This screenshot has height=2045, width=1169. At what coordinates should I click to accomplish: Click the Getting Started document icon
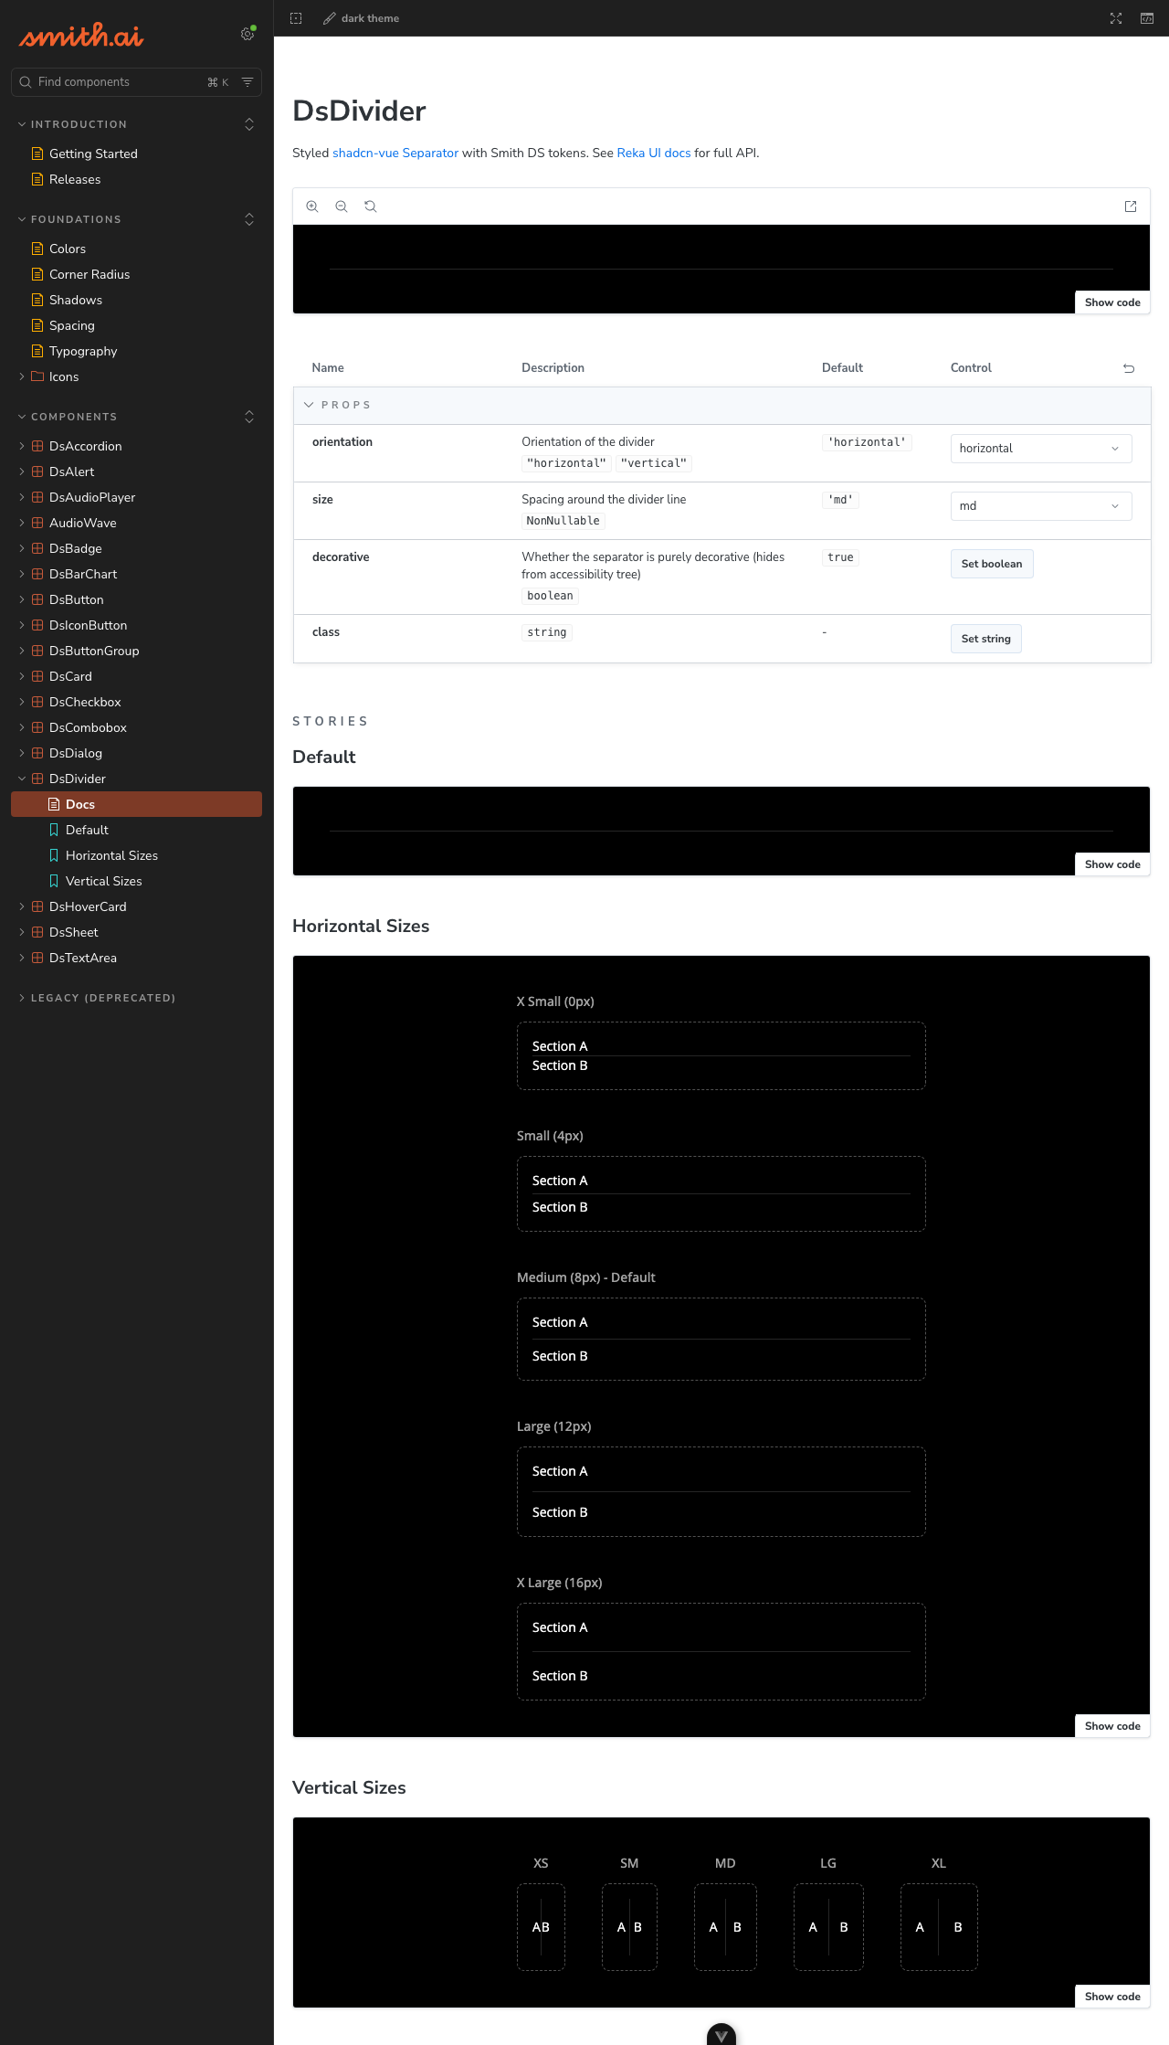point(37,154)
